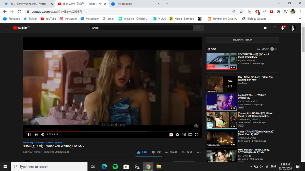Screen dimensions: 305x171
Task: Open the create video camera icon
Action: 265,28
